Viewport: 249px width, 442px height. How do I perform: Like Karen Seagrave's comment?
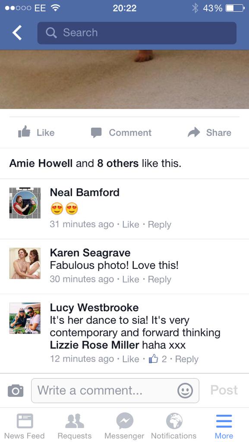pyautogui.click(x=131, y=279)
